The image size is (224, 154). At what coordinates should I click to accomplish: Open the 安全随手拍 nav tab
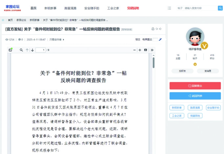tap(93, 8)
